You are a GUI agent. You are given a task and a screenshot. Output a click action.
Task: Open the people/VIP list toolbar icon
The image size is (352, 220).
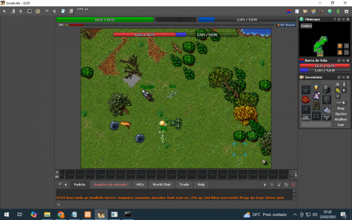[314, 11]
